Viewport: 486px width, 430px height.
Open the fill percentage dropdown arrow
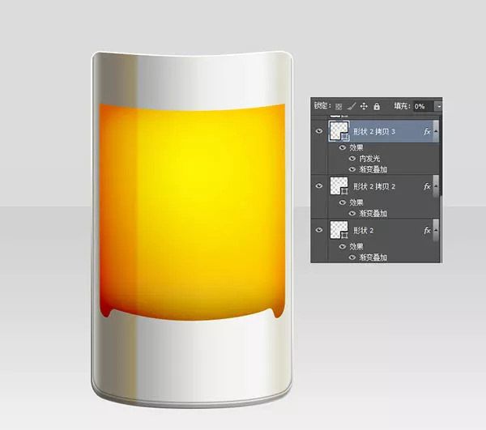click(439, 106)
